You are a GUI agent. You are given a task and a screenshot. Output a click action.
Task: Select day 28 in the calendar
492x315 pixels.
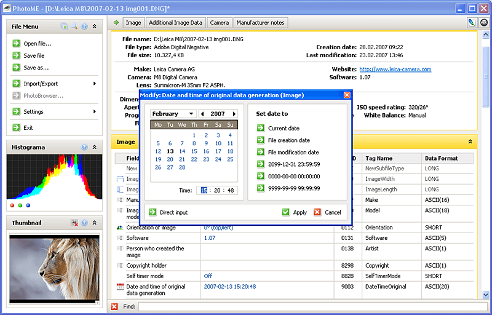point(182,167)
